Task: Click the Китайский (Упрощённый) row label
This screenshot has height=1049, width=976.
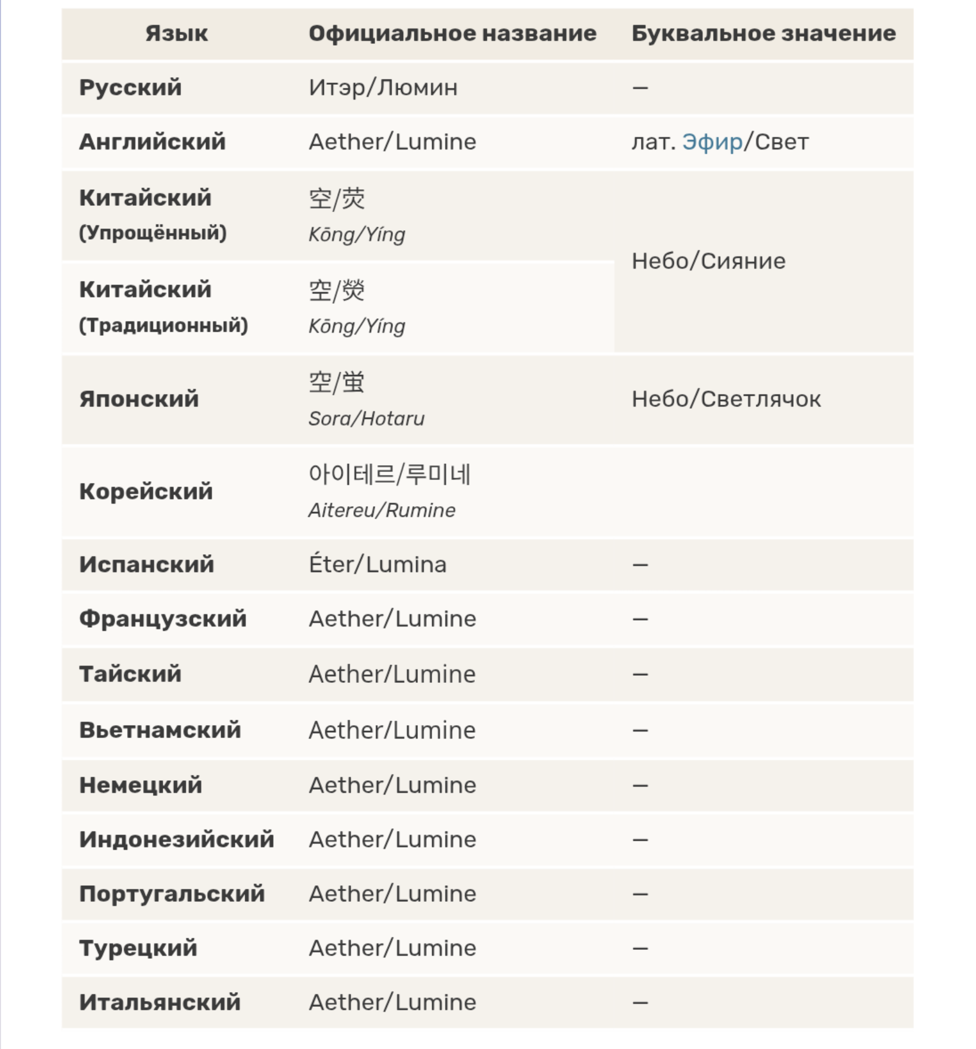Action: pyautogui.click(x=153, y=215)
